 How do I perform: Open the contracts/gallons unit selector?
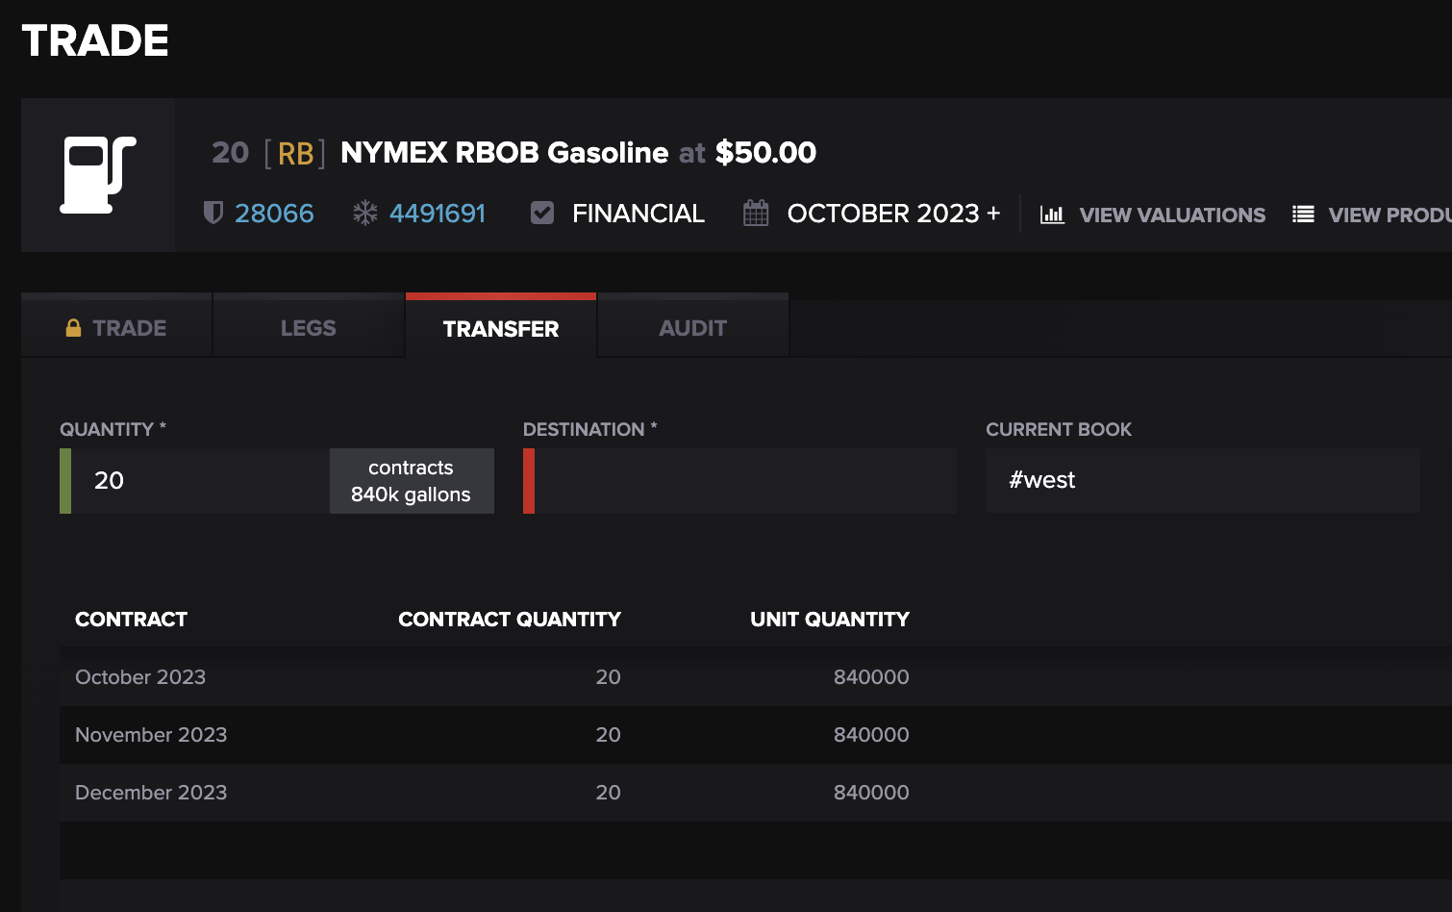(x=411, y=481)
